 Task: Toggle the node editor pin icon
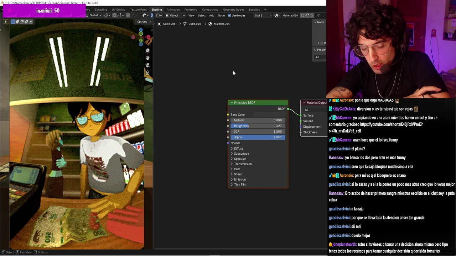click(x=318, y=16)
